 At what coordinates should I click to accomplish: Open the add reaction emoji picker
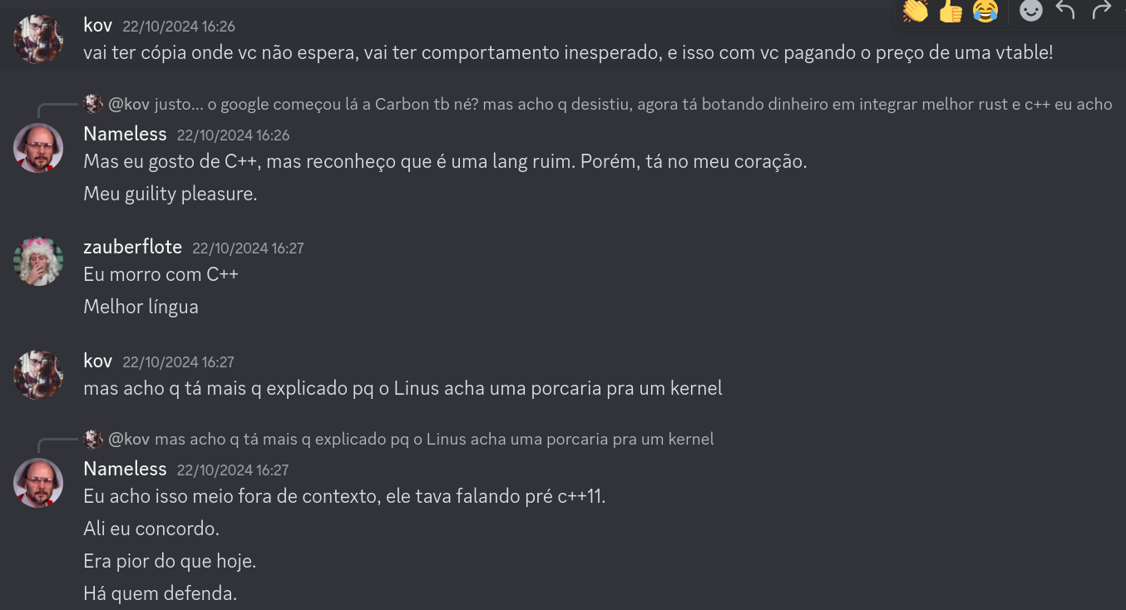click(1031, 11)
